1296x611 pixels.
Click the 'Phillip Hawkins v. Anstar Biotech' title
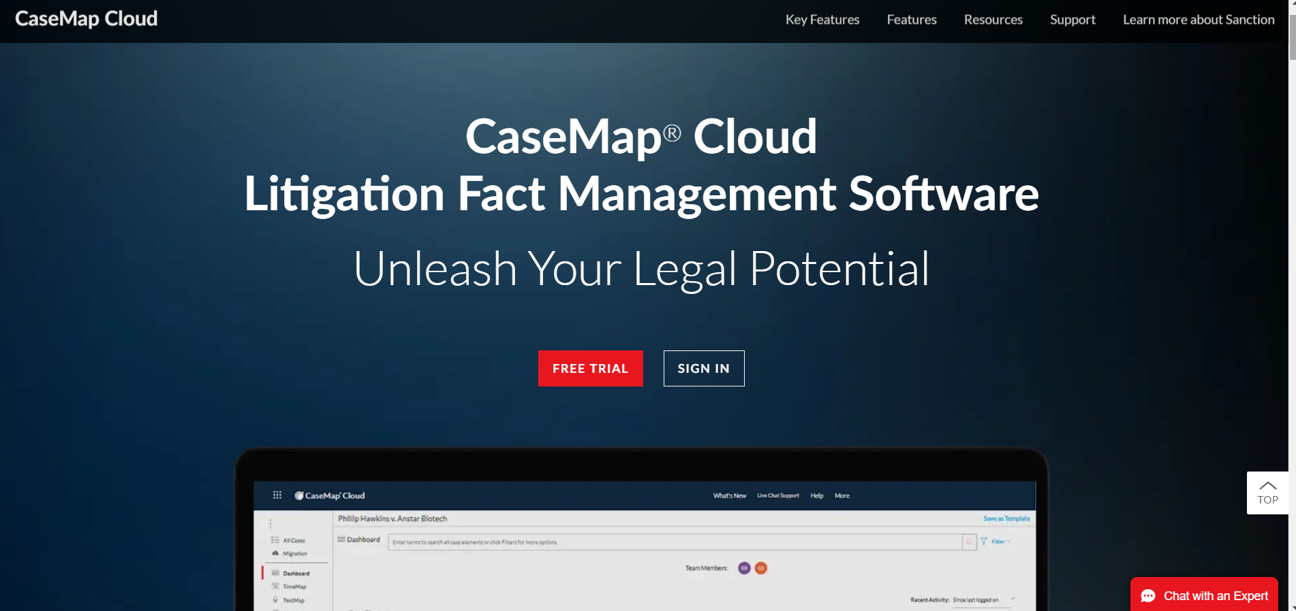click(392, 518)
